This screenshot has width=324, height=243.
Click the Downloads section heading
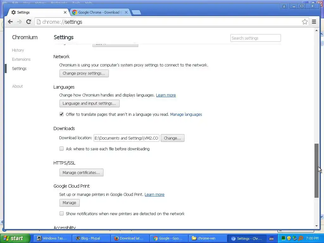click(x=64, y=128)
